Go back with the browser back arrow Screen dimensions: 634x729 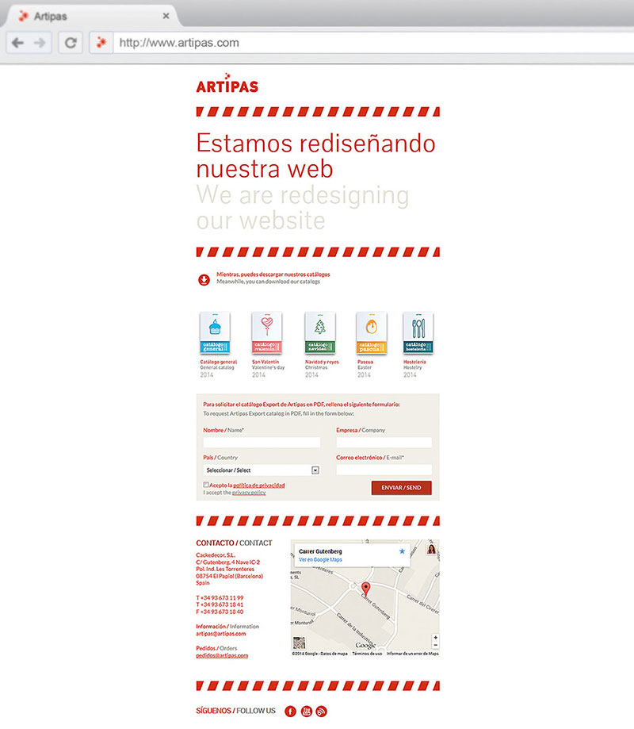pos(17,43)
